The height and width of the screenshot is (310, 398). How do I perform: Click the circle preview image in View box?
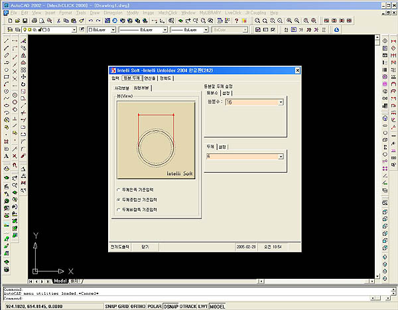tap(156, 140)
